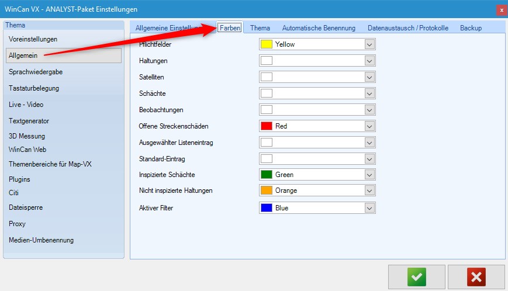Expand the Aktiver Filter color dropdown
The width and height of the screenshot is (508, 291).
[x=369, y=207]
